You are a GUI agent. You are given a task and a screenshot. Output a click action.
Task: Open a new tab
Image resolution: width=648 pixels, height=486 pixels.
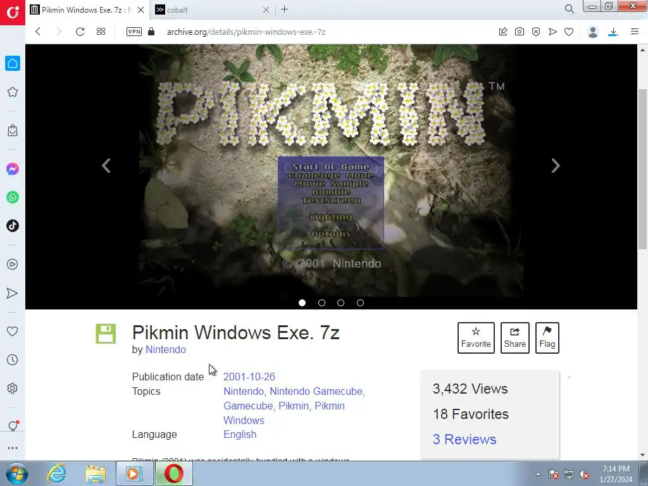click(x=284, y=9)
